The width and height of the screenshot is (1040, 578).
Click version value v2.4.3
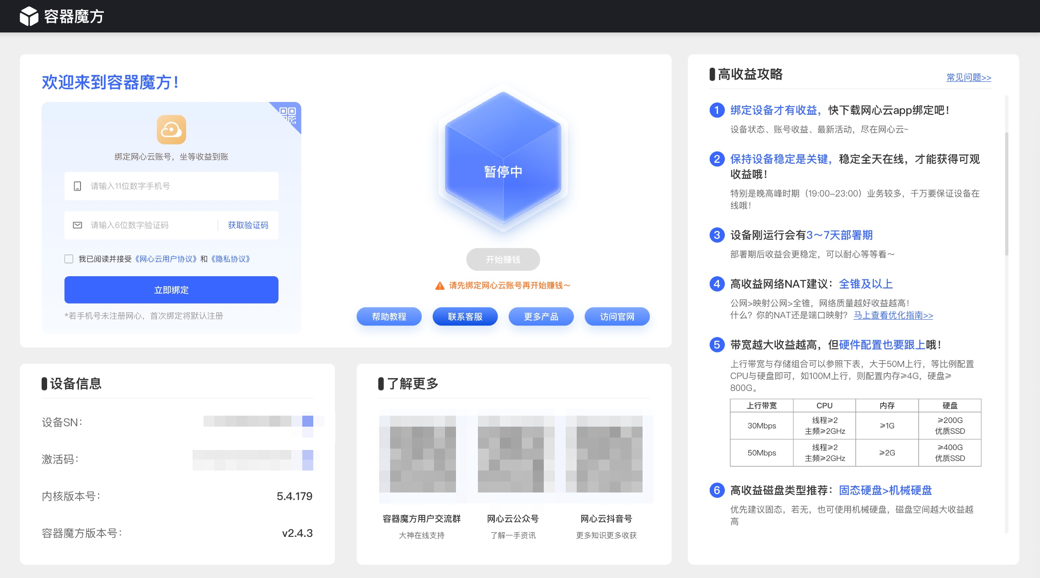coord(297,533)
